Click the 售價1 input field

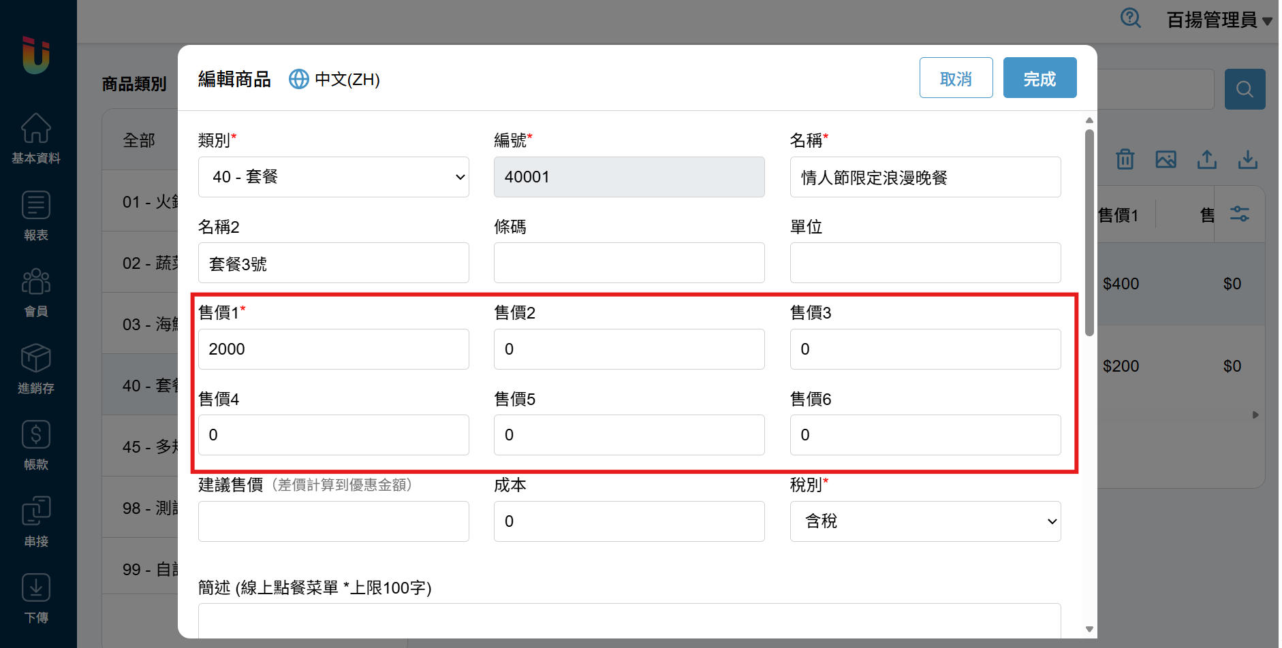333,349
